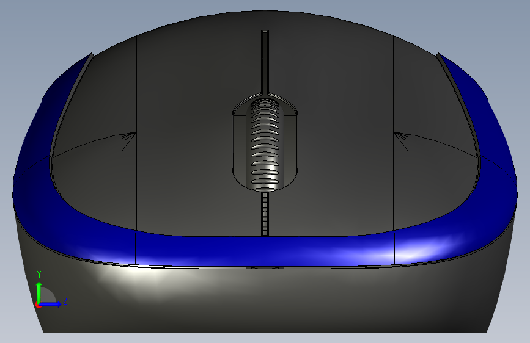Select the ribbed scroll wheel on the model

tap(265, 145)
